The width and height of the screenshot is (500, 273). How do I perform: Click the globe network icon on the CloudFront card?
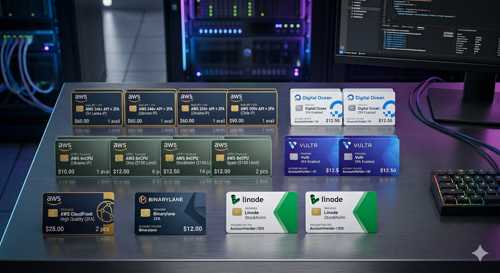point(105,212)
